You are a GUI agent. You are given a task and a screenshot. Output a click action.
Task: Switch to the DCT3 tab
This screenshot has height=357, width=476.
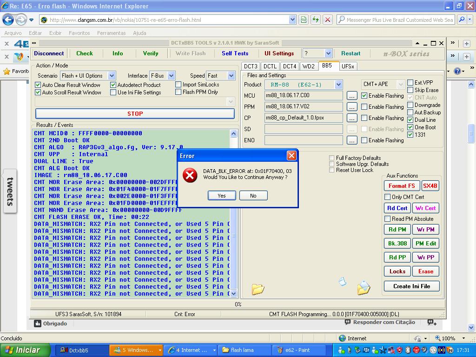coord(251,66)
